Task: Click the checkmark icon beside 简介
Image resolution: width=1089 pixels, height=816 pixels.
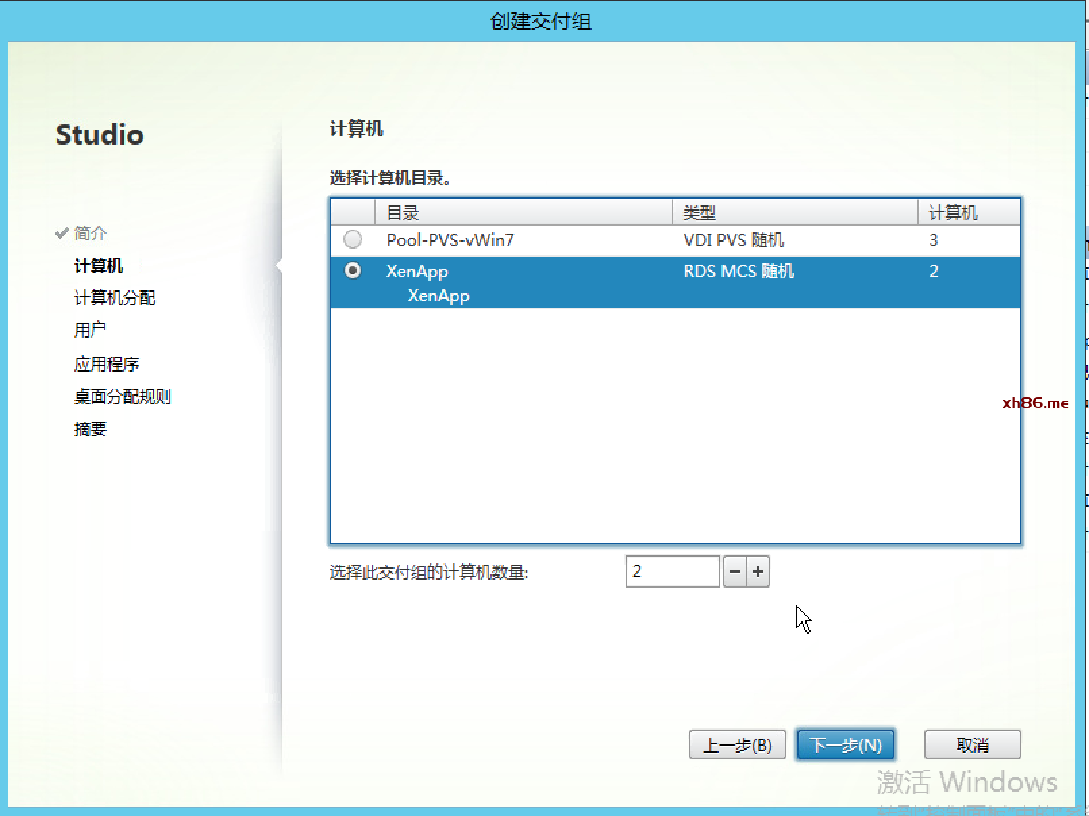Action: tap(62, 233)
